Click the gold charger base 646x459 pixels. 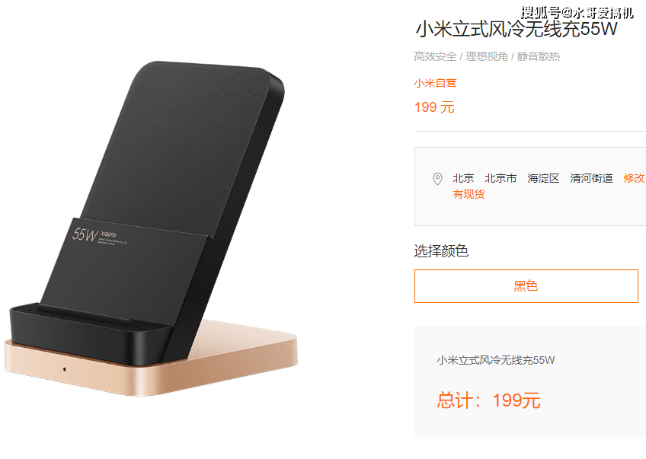(151, 362)
